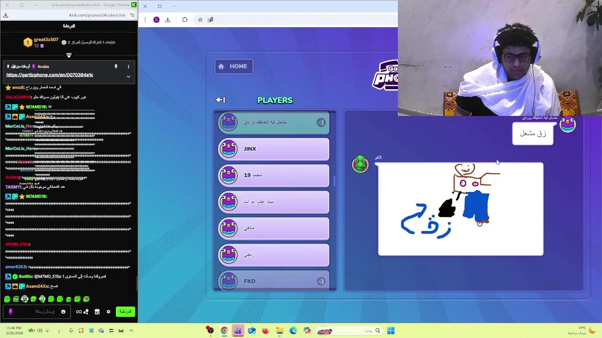Click the kick icon on FKD's row
The width and height of the screenshot is (602, 338).
point(321,282)
